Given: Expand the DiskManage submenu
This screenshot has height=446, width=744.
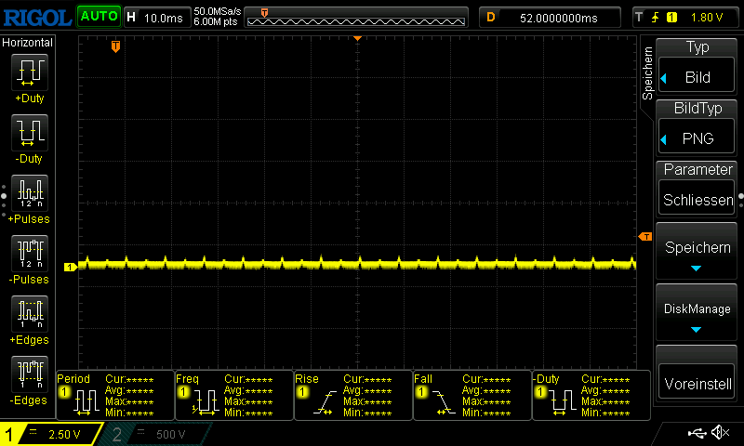Looking at the screenshot, I should pos(697,313).
